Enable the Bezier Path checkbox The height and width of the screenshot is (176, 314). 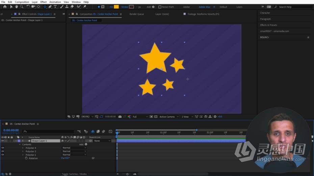point(160,7)
